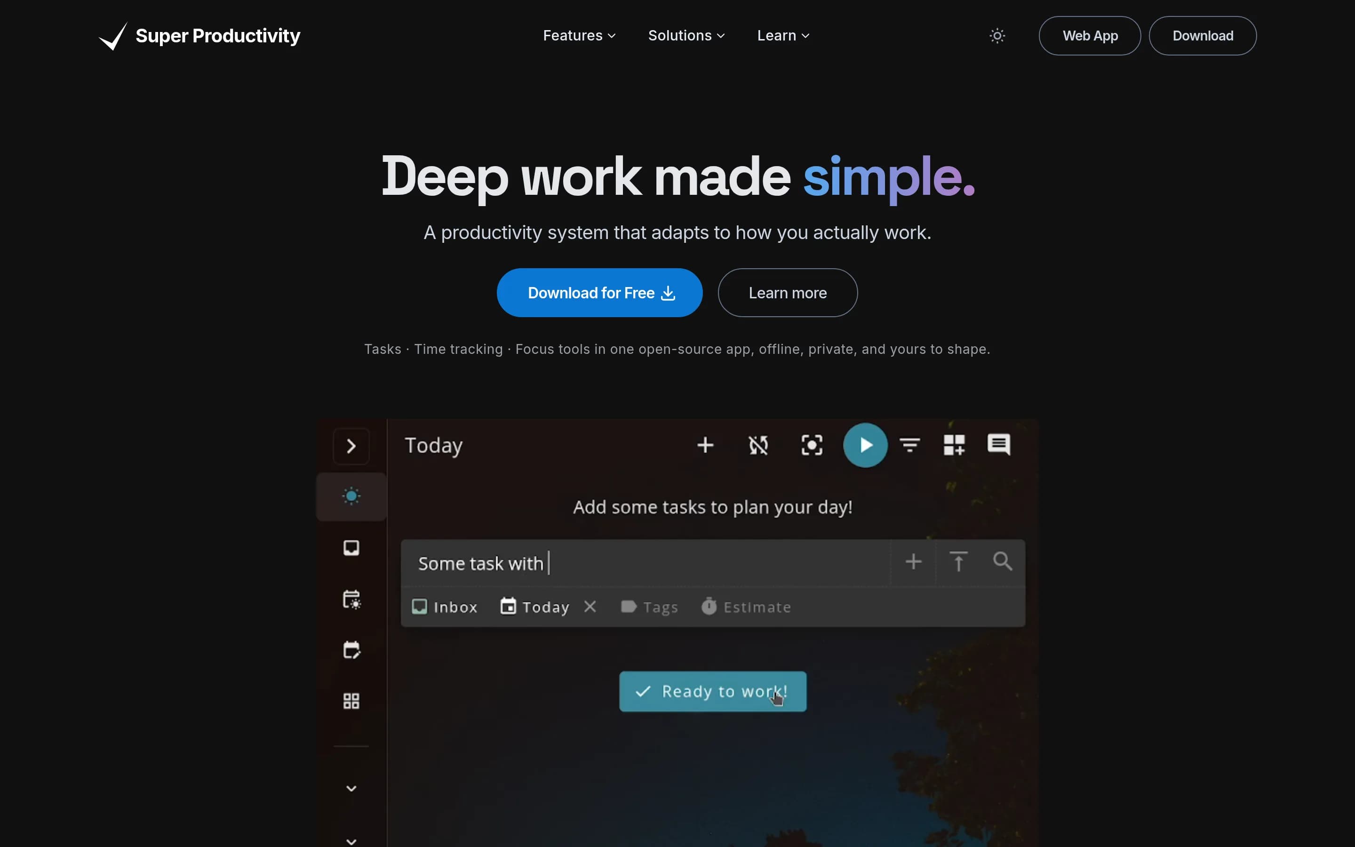The height and width of the screenshot is (847, 1355).
Task: Open the Super Productivity home link text
Action: coord(218,36)
